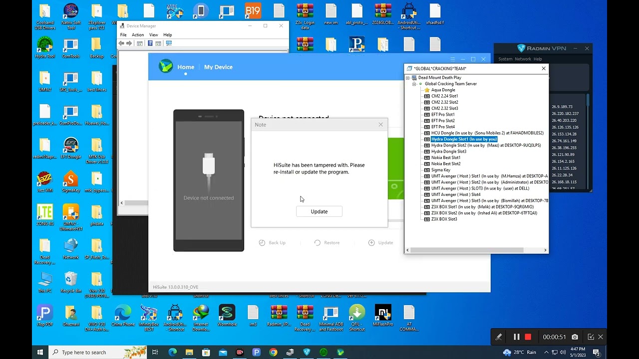Open Task View on taskbar

(155, 352)
